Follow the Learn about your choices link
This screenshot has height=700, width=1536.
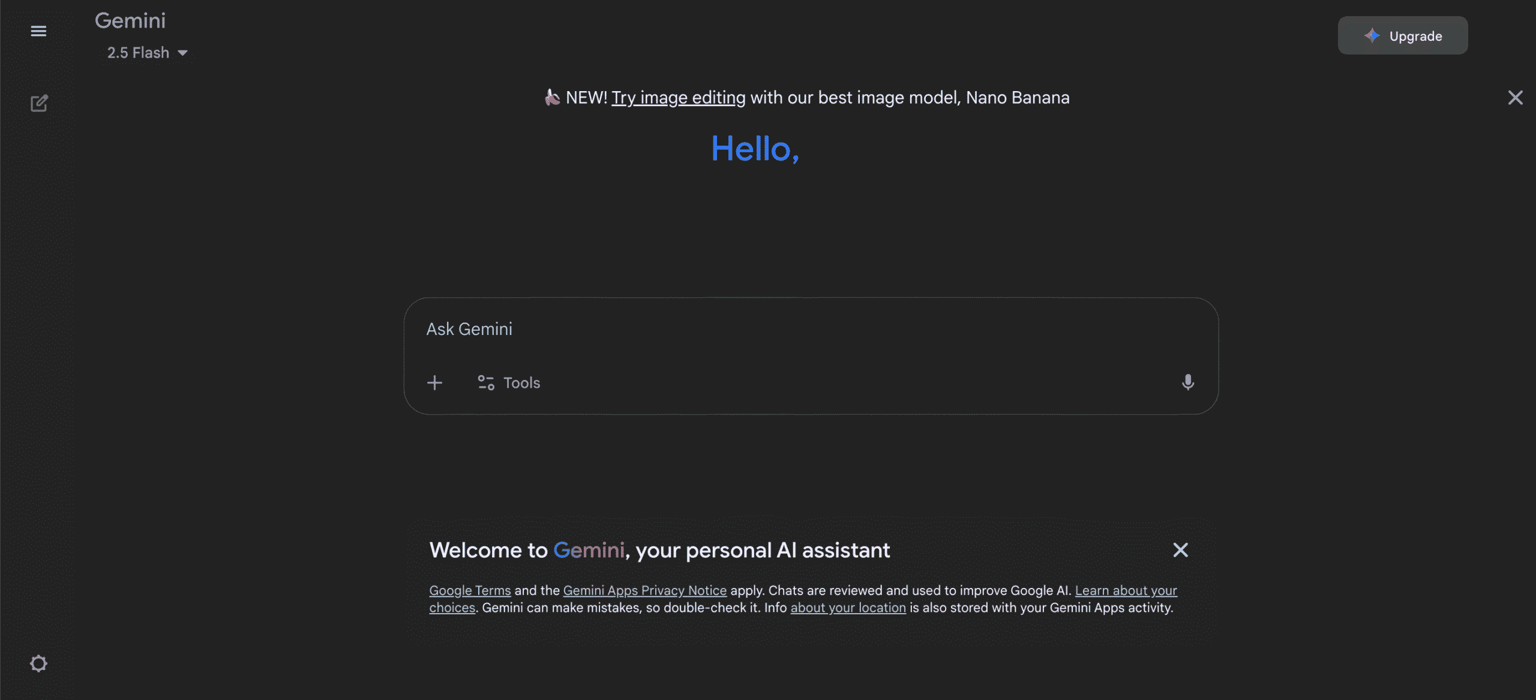point(1126,590)
